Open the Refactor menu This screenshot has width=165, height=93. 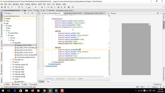tap(34, 4)
